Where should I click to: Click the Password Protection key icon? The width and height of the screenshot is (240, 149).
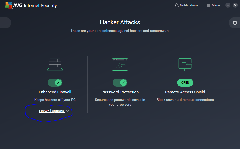click(x=120, y=65)
